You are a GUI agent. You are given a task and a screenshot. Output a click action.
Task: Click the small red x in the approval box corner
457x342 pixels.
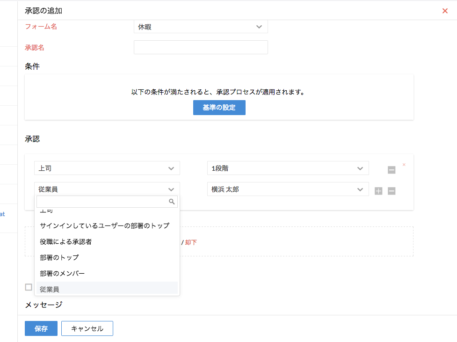coord(404,165)
